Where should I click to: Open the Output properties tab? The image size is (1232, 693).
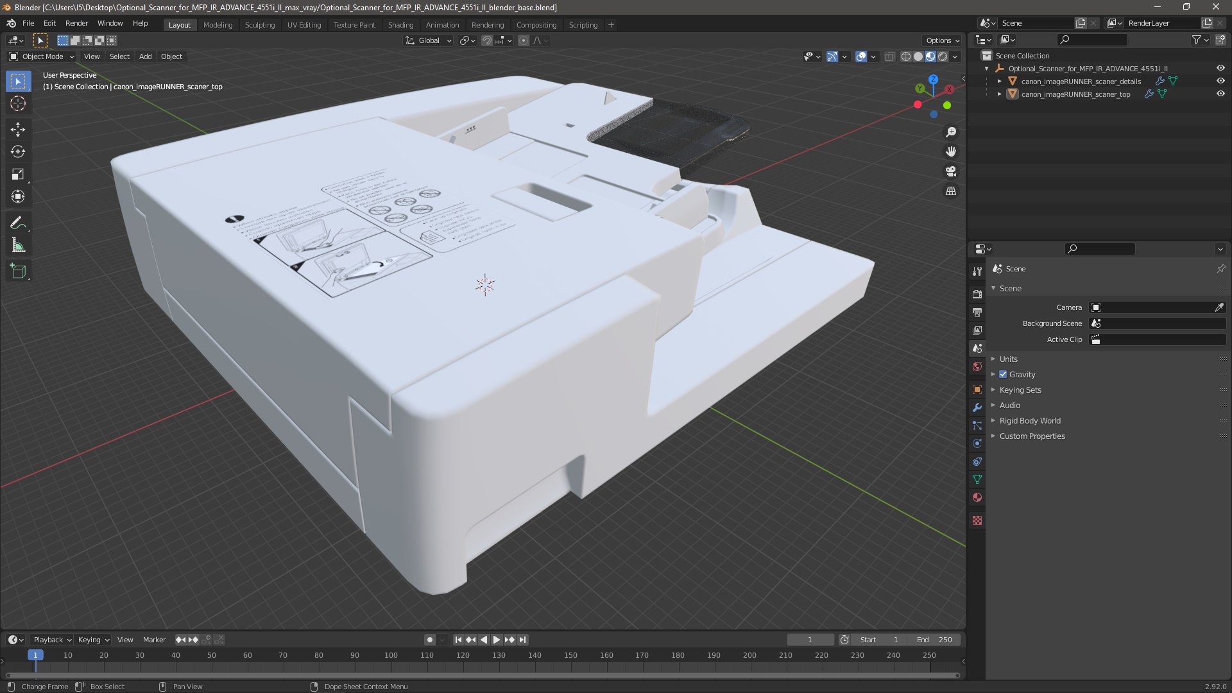pyautogui.click(x=977, y=312)
